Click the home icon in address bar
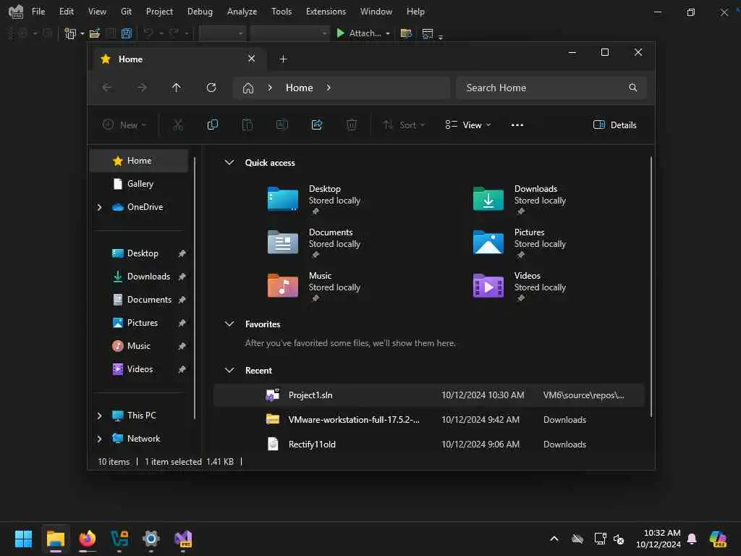The image size is (741, 556). coord(248,88)
